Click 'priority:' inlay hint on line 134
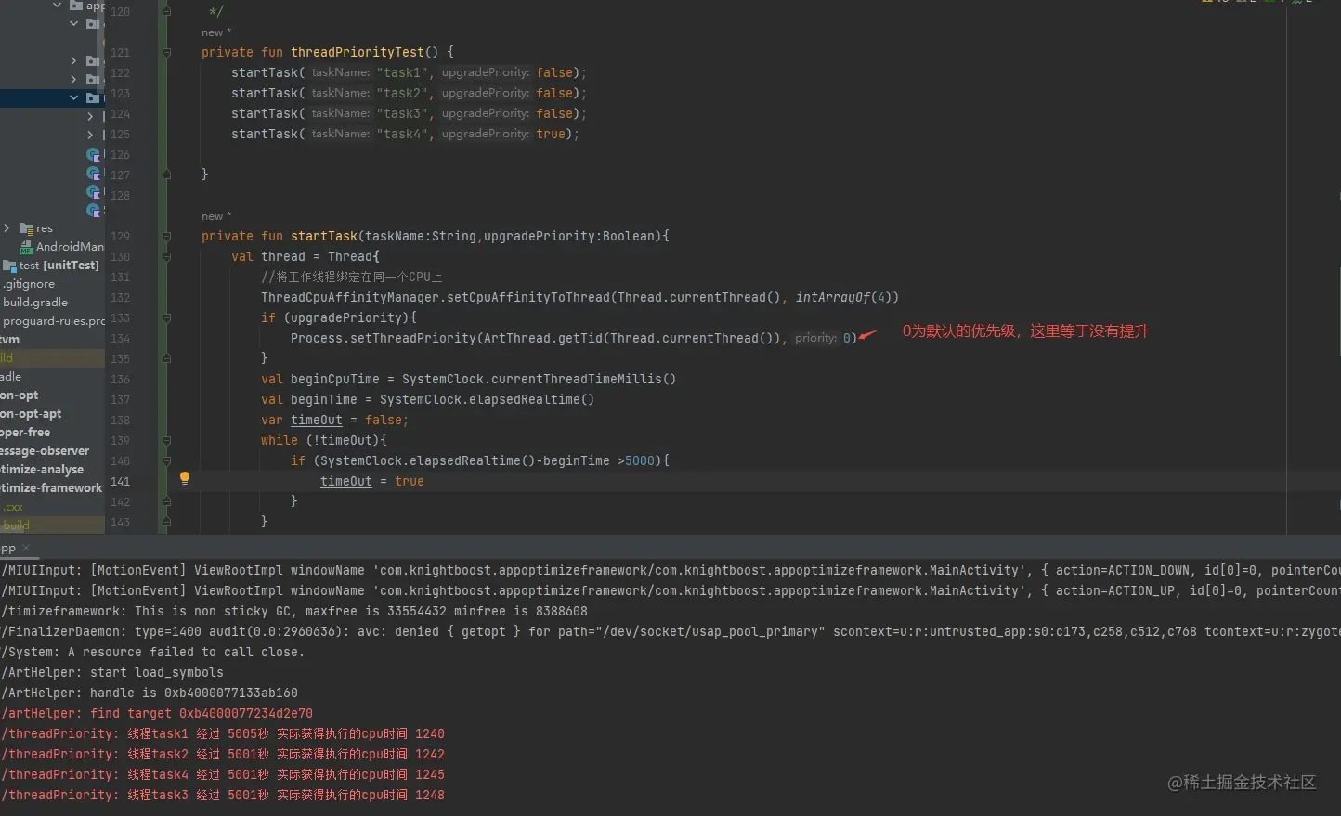The image size is (1341, 816). point(815,339)
